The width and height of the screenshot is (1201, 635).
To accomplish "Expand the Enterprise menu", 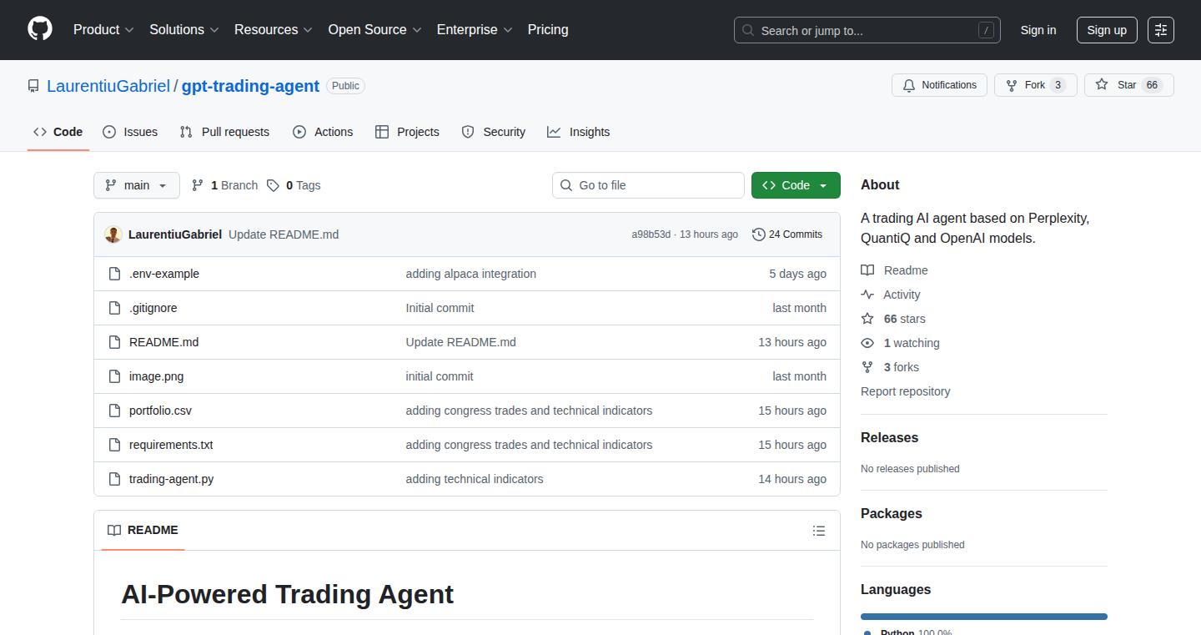I will [x=475, y=29].
